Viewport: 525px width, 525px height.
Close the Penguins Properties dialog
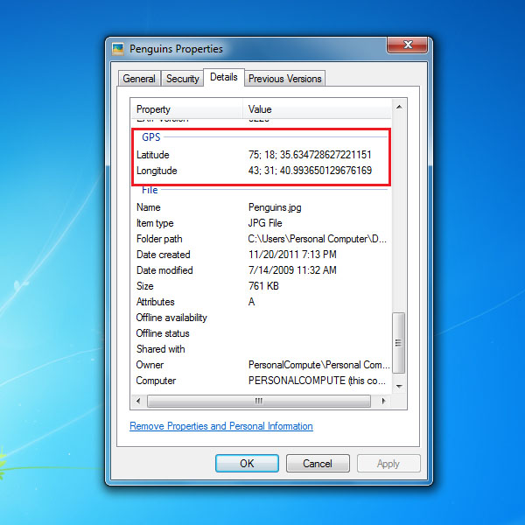(x=407, y=45)
